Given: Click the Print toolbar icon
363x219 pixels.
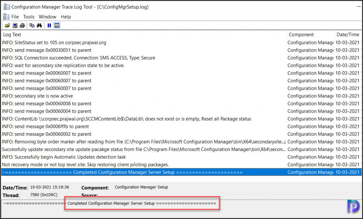Looking at the screenshot, I should 22,26.
